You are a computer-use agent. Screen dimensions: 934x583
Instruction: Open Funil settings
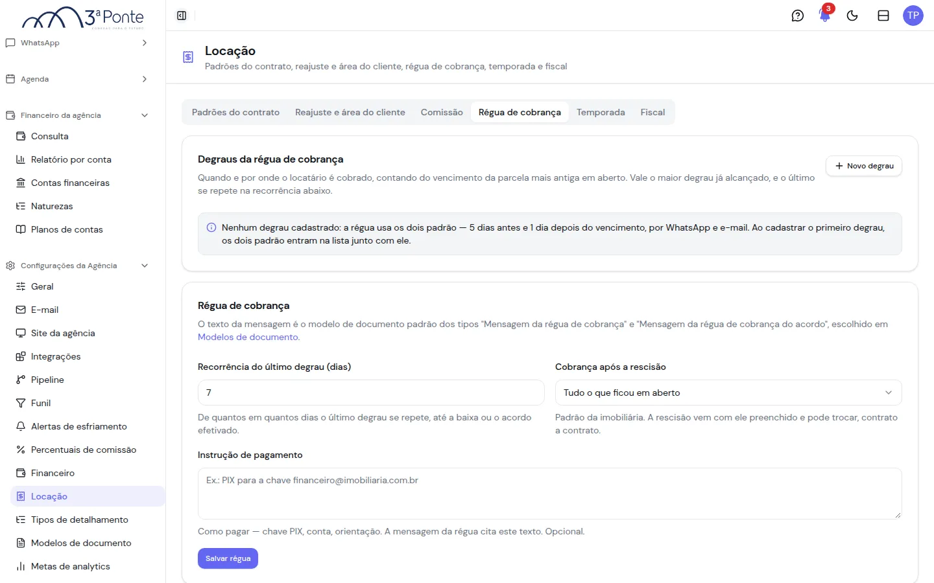pyautogui.click(x=88, y=403)
